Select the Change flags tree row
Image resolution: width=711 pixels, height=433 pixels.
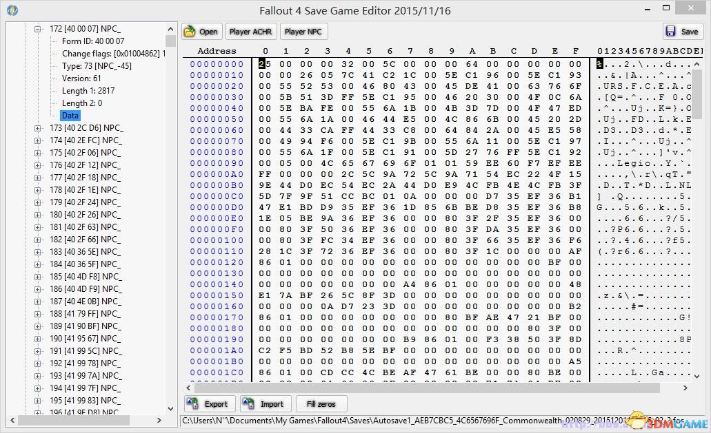click(x=113, y=54)
